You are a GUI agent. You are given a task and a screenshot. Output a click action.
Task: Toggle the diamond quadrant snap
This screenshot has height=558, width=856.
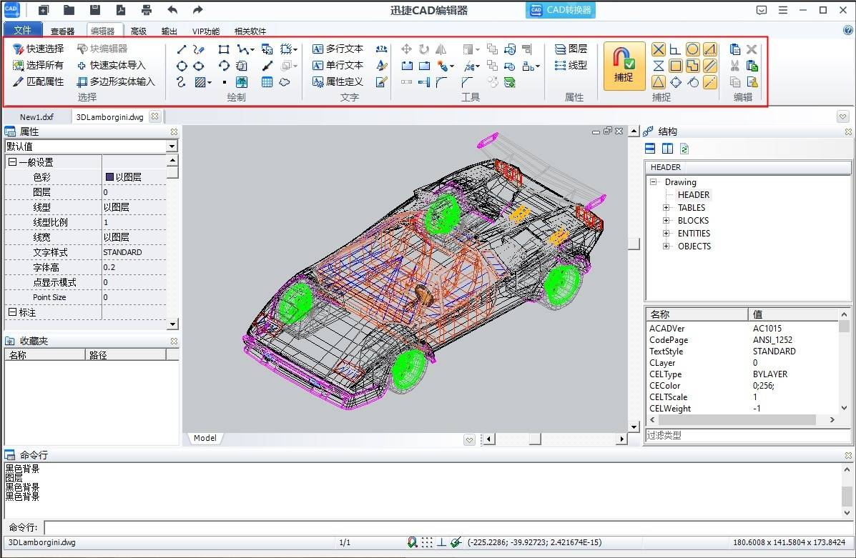[675, 82]
